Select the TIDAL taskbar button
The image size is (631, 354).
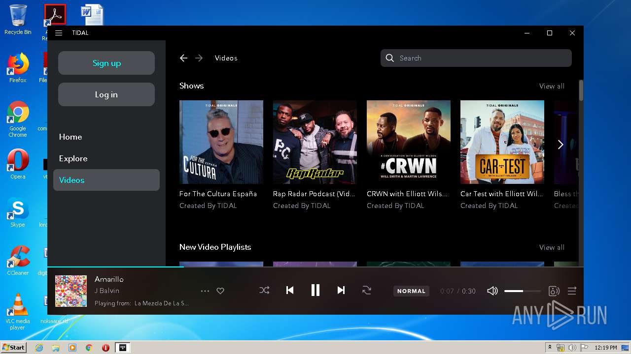pyautogui.click(x=123, y=348)
